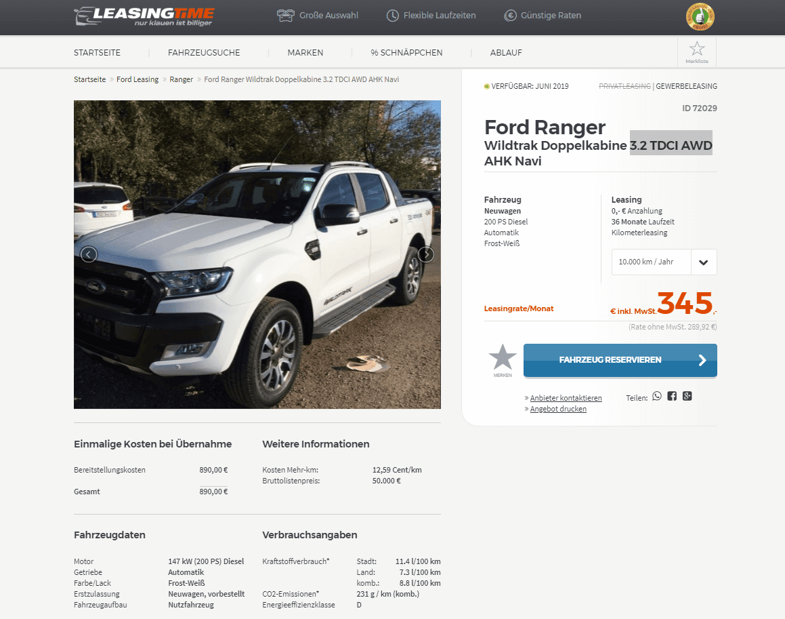Open the Marken navigation menu
The width and height of the screenshot is (785, 619).
point(305,53)
